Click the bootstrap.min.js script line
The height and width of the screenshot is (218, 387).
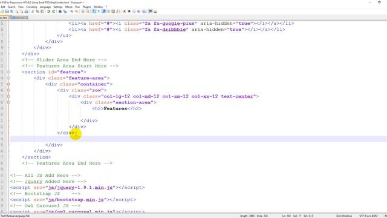(73, 200)
